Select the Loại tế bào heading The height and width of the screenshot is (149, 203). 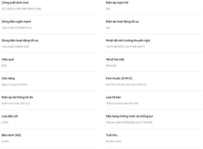pyautogui.click(x=113, y=97)
